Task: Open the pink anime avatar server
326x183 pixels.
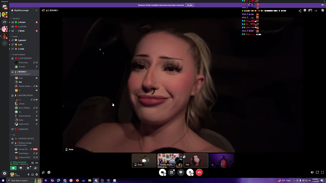Action: (5, 29)
